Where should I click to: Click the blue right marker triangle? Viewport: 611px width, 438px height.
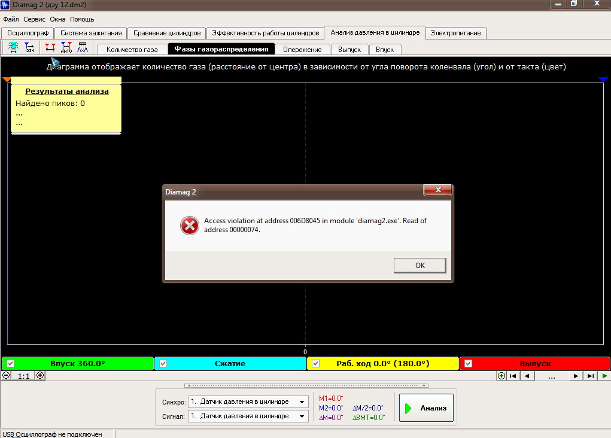coord(603,80)
